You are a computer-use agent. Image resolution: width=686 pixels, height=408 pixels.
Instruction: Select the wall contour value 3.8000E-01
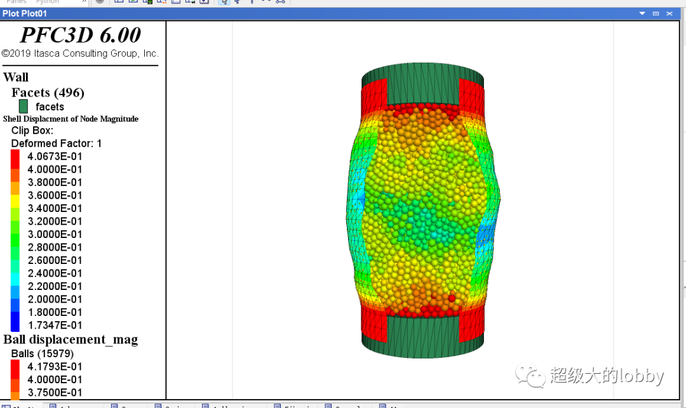click(x=55, y=183)
